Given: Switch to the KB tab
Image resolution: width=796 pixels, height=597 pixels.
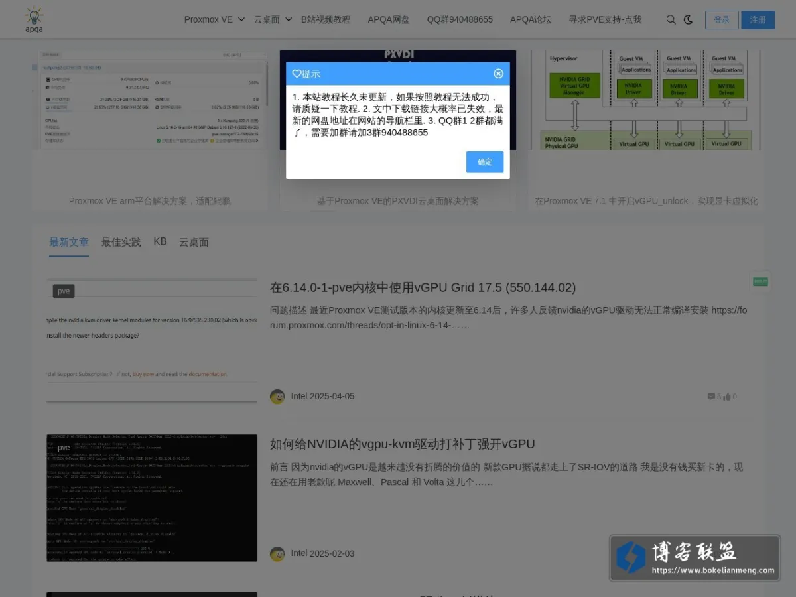Looking at the screenshot, I should click(x=160, y=242).
